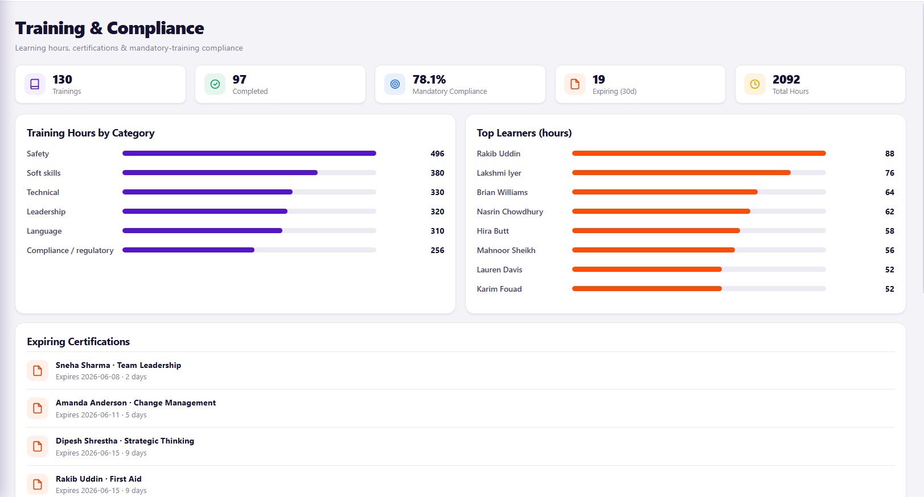Click Rakib Uddin's top learner bar
Screen dimensions: 924x497
(699, 154)
